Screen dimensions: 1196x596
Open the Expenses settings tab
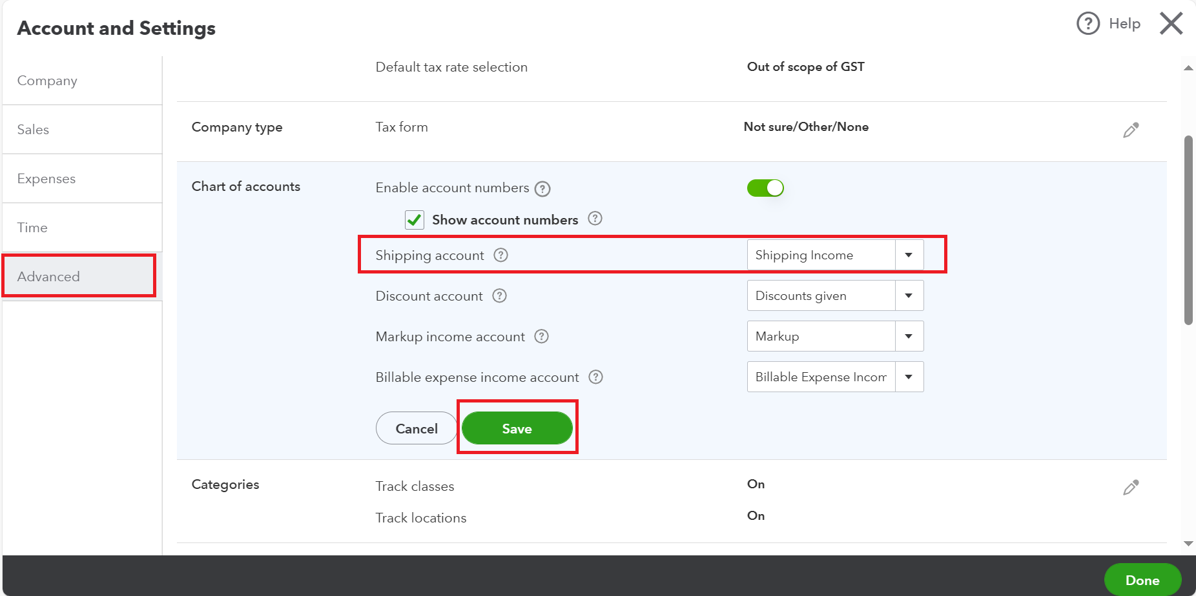[46, 179]
